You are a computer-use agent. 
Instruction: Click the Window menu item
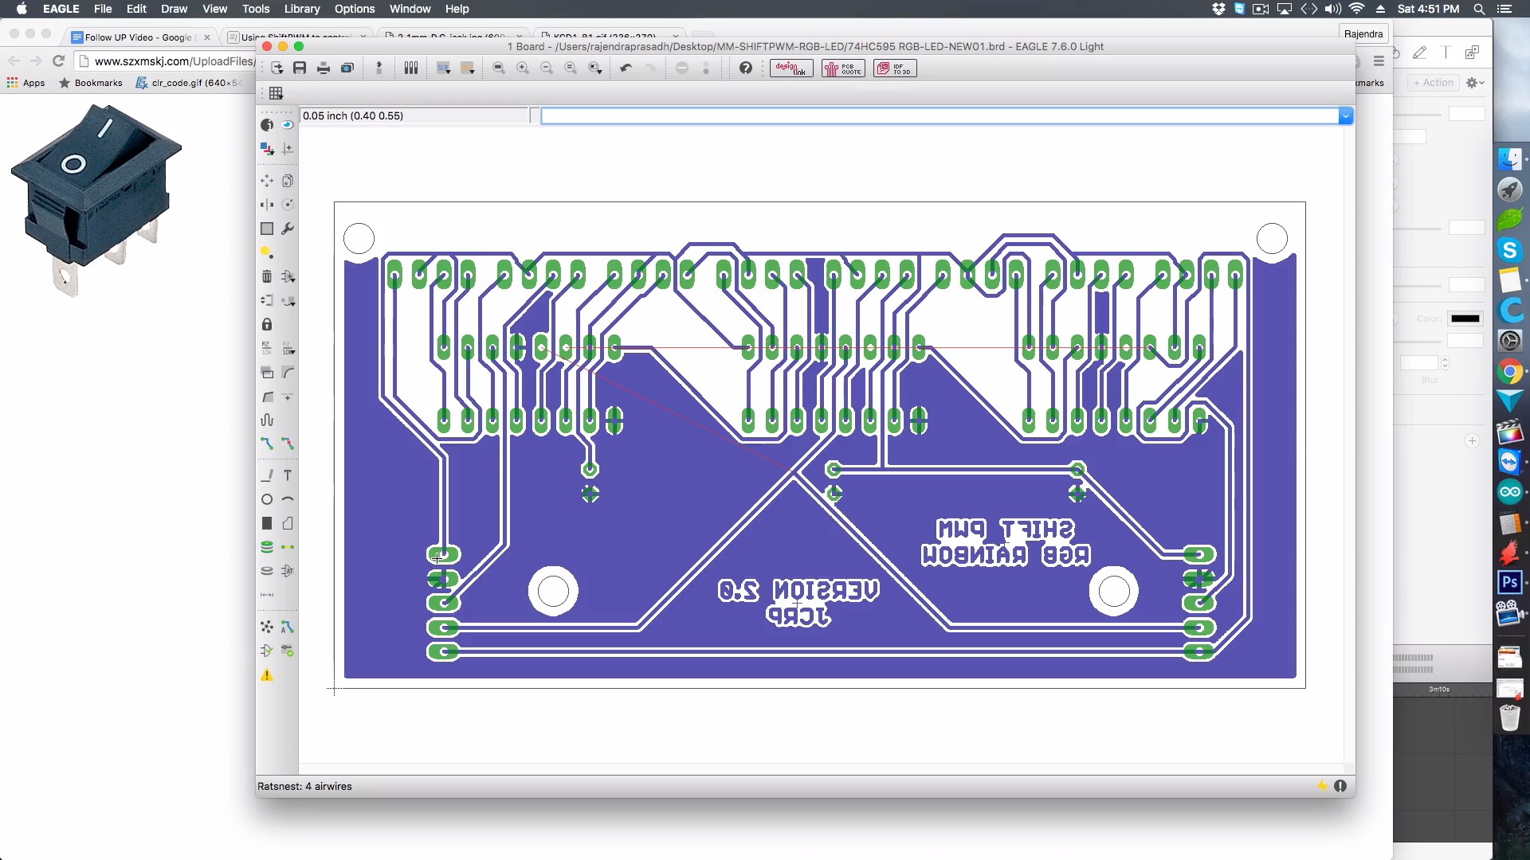click(x=411, y=9)
